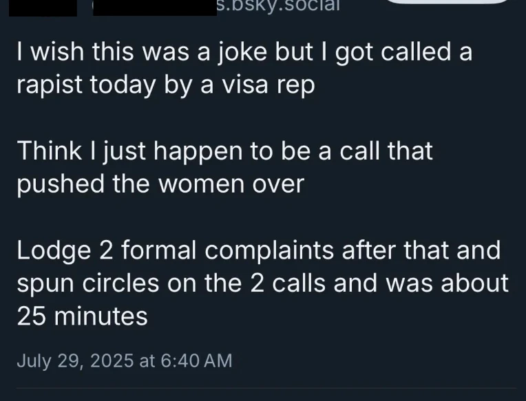Open the redacted profile avatar
Screen dimensions: 526x401
[x=43, y=8]
